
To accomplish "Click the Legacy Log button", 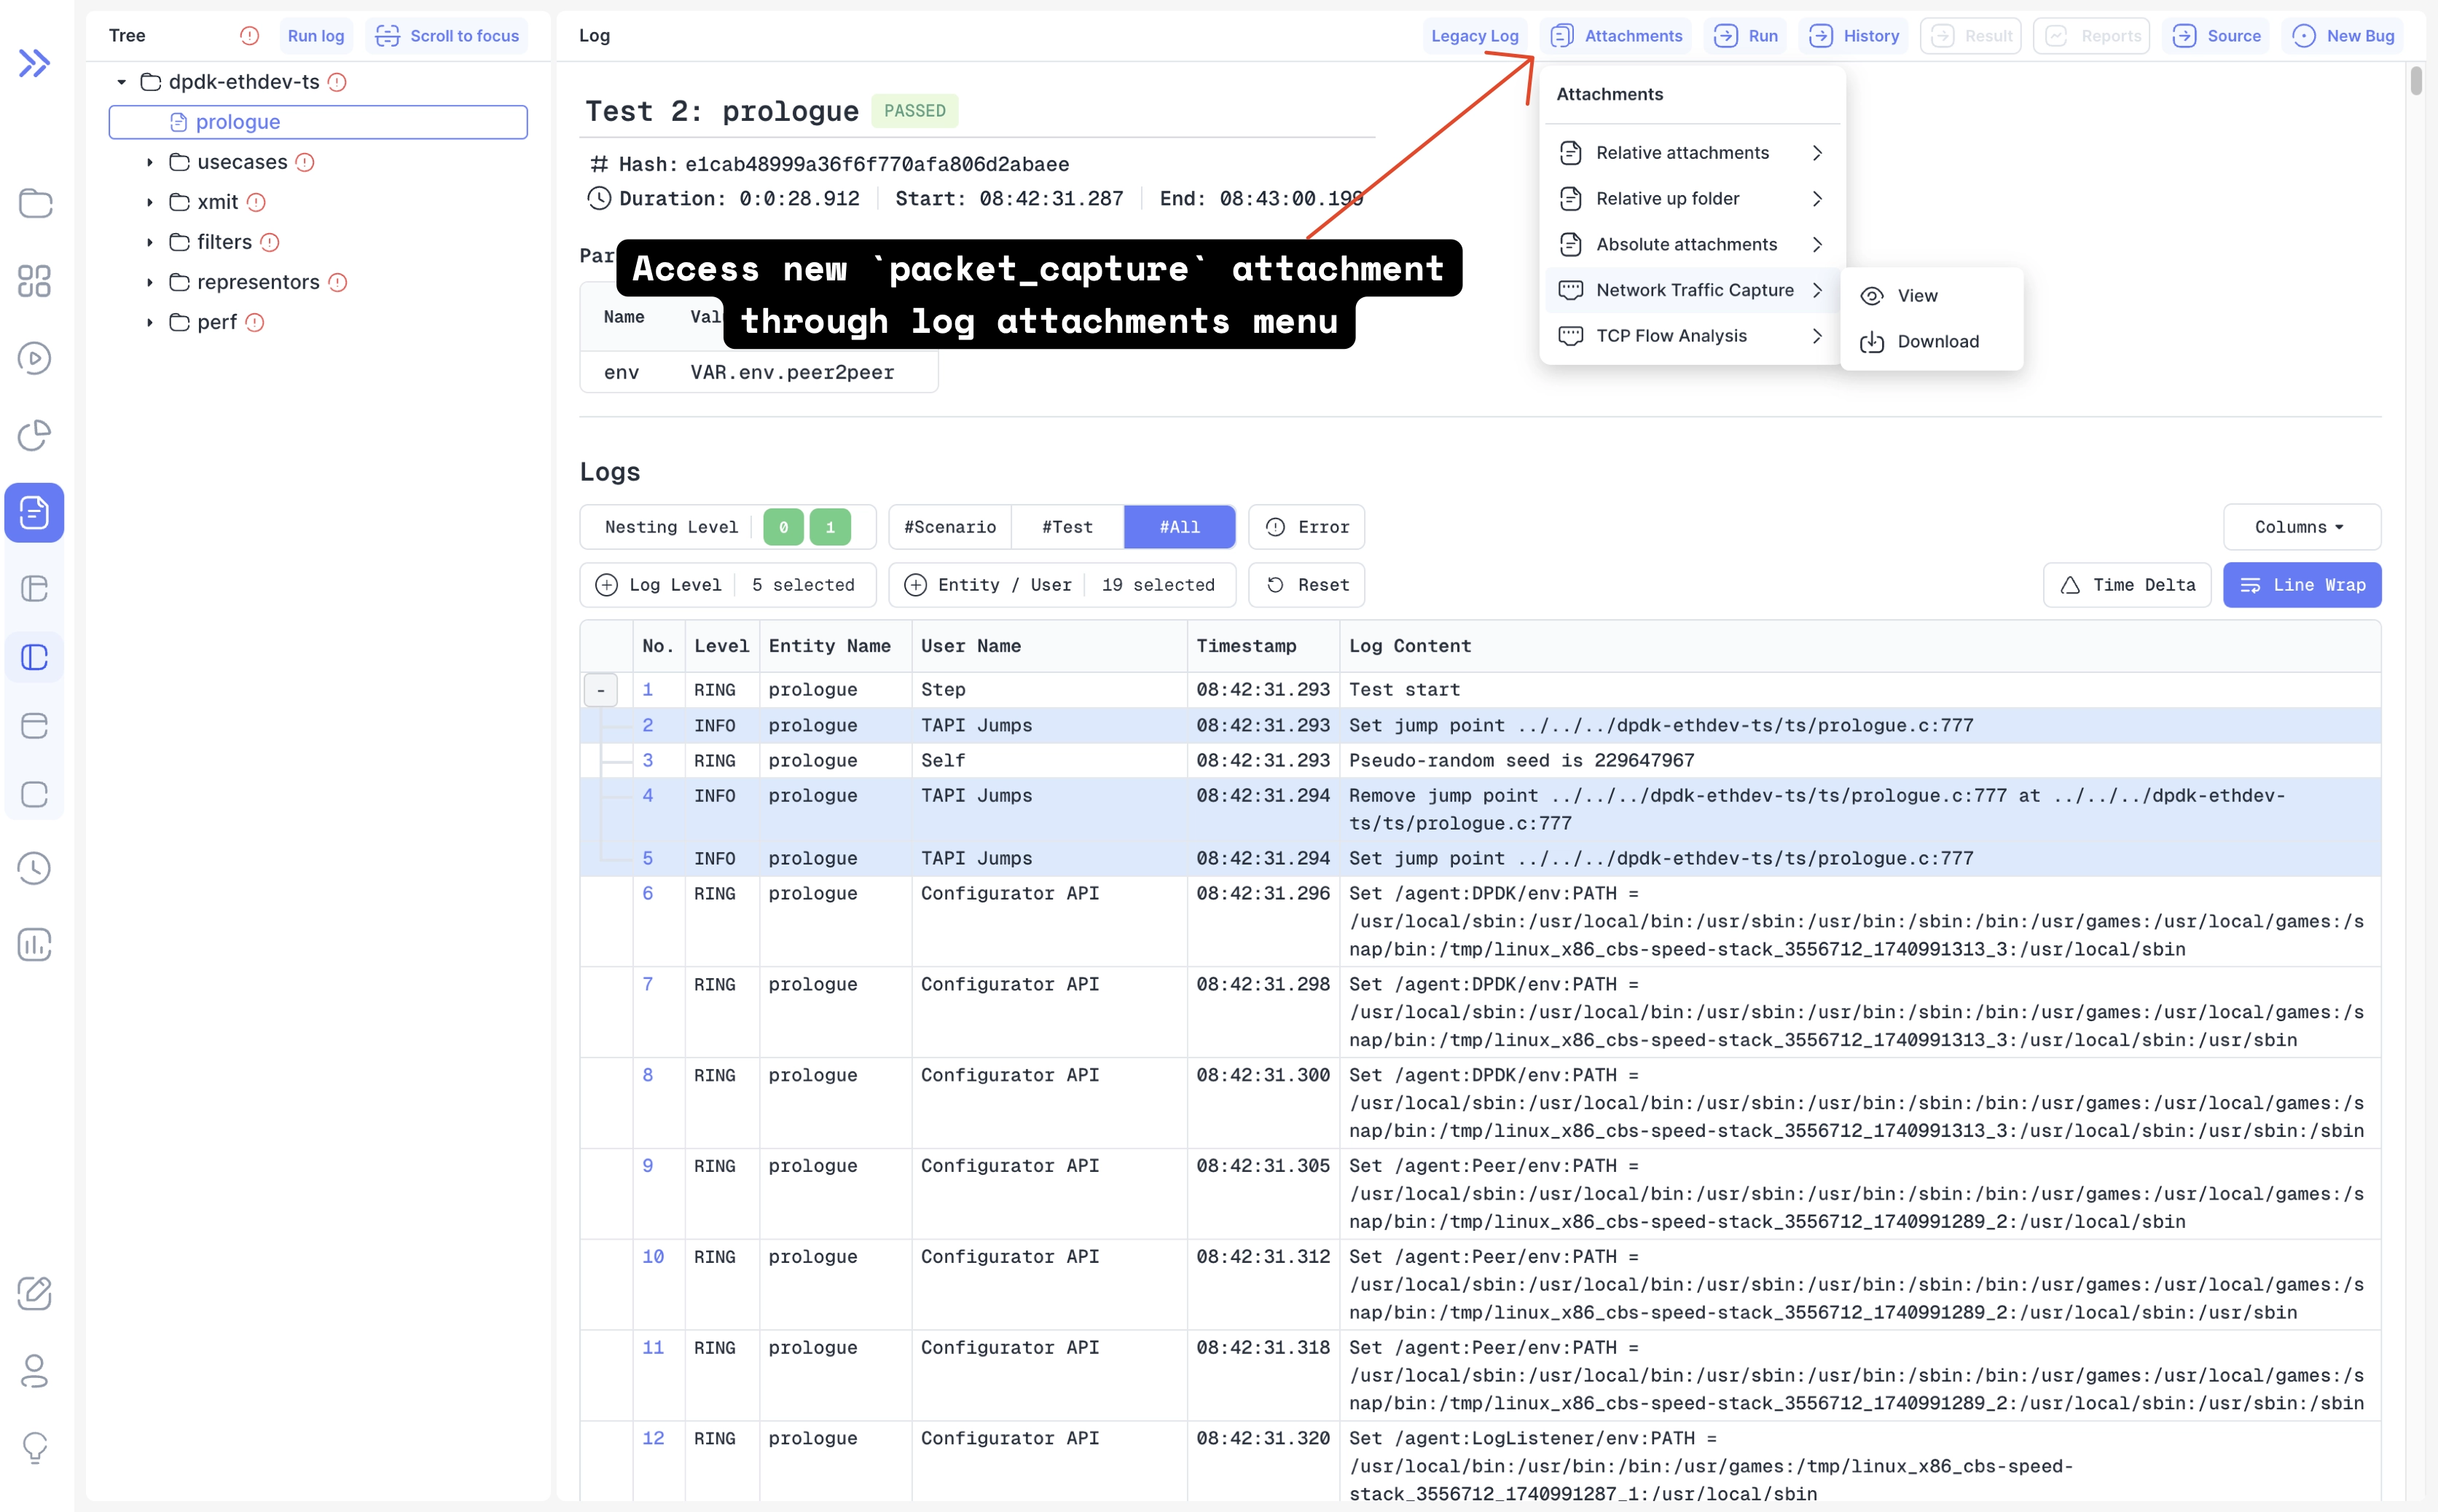I will (x=1473, y=36).
